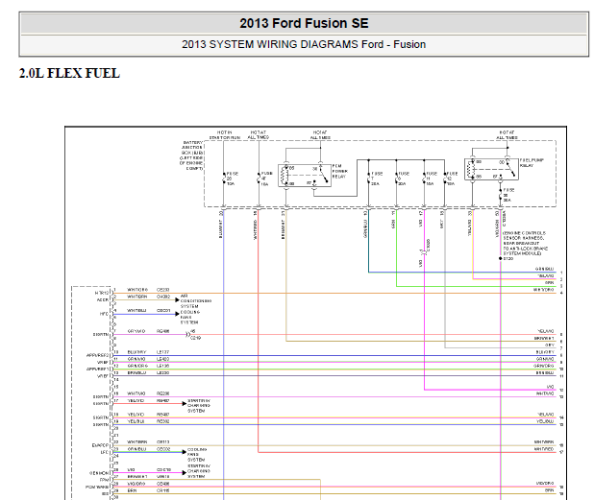
Task: Click Cooling Fans System arrow on HFC wire
Action: [x=177, y=314]
